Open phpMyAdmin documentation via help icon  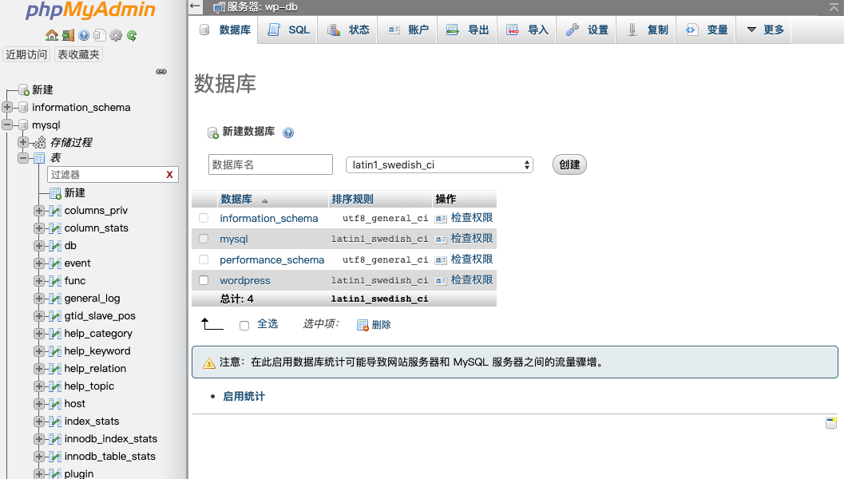click(x=84, y=36)
